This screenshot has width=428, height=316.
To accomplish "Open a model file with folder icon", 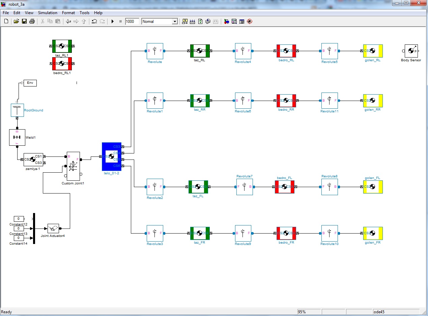I will click(16, 22).
